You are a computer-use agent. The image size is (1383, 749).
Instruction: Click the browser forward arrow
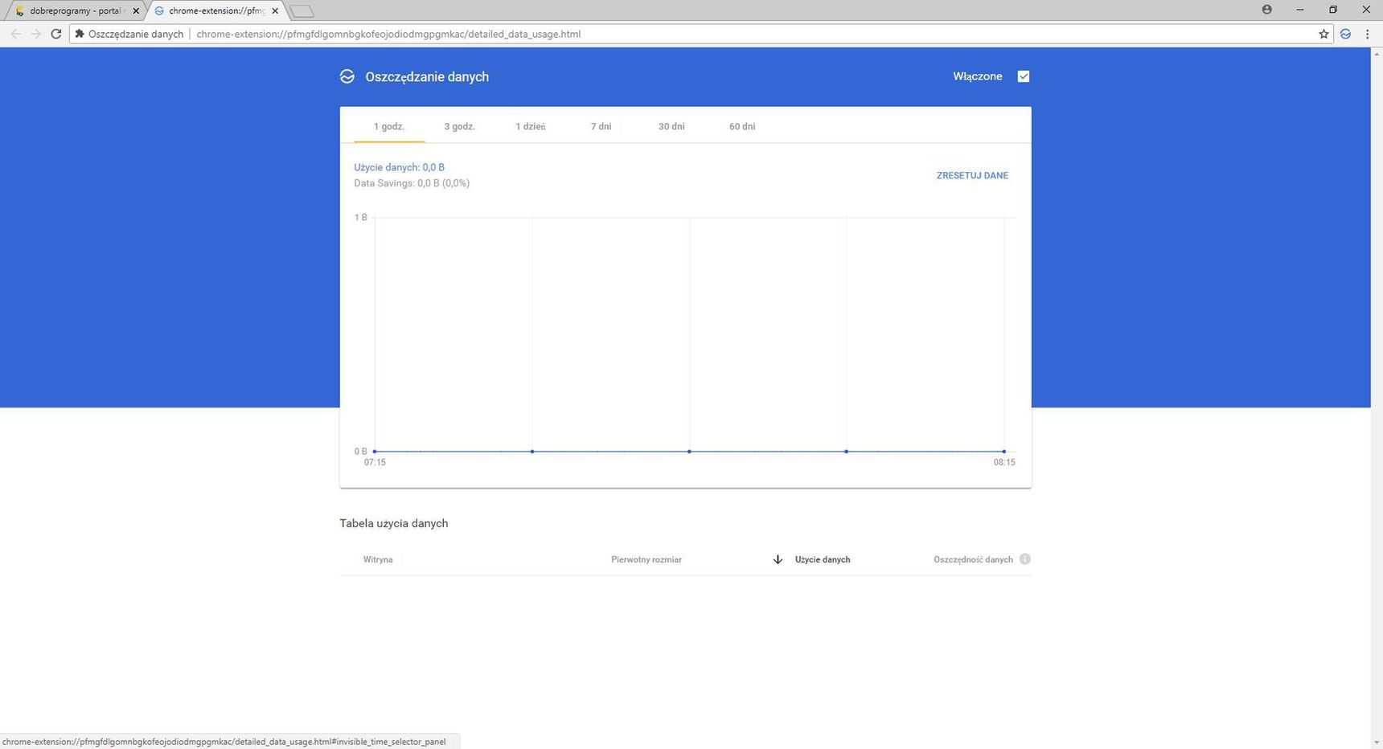35,34
